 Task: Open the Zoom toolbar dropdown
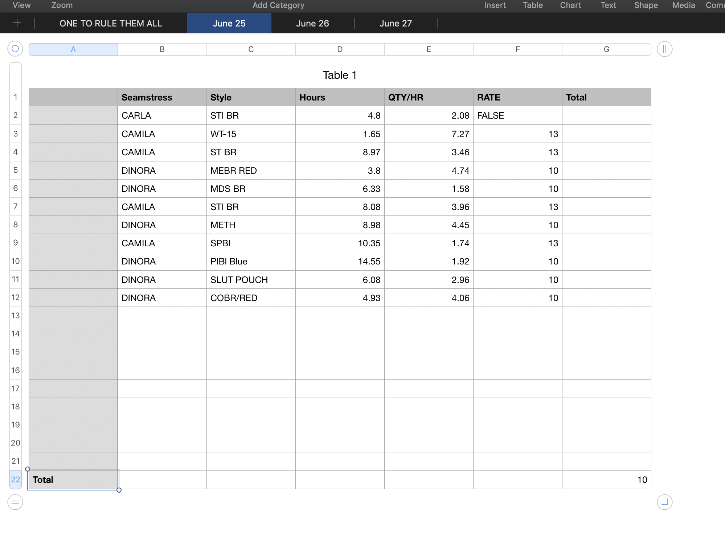click(x=62, y=5)
